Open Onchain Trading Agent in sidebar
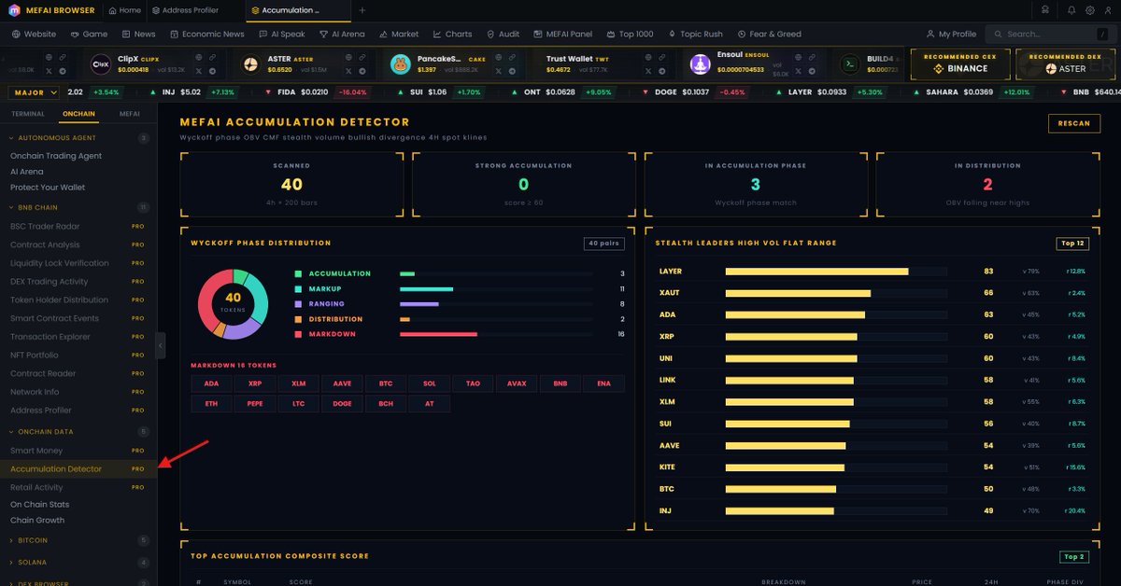The width and height of the screenshot is (1121, 586). pyautogui.click(x=56, y=156)
